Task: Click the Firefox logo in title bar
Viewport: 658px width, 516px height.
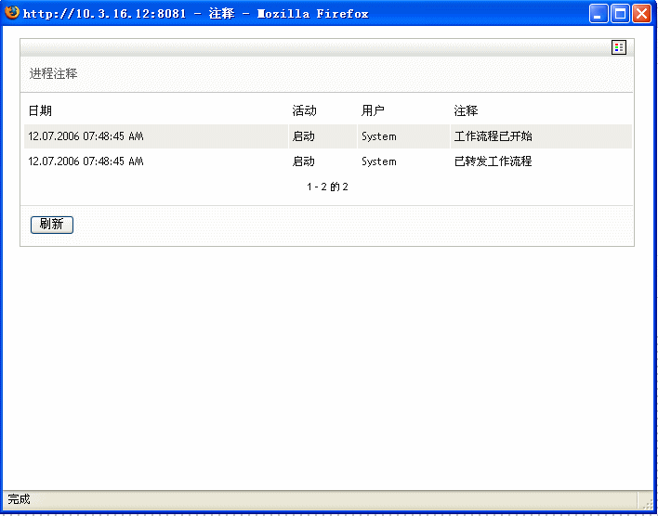Action: [12, 13]
